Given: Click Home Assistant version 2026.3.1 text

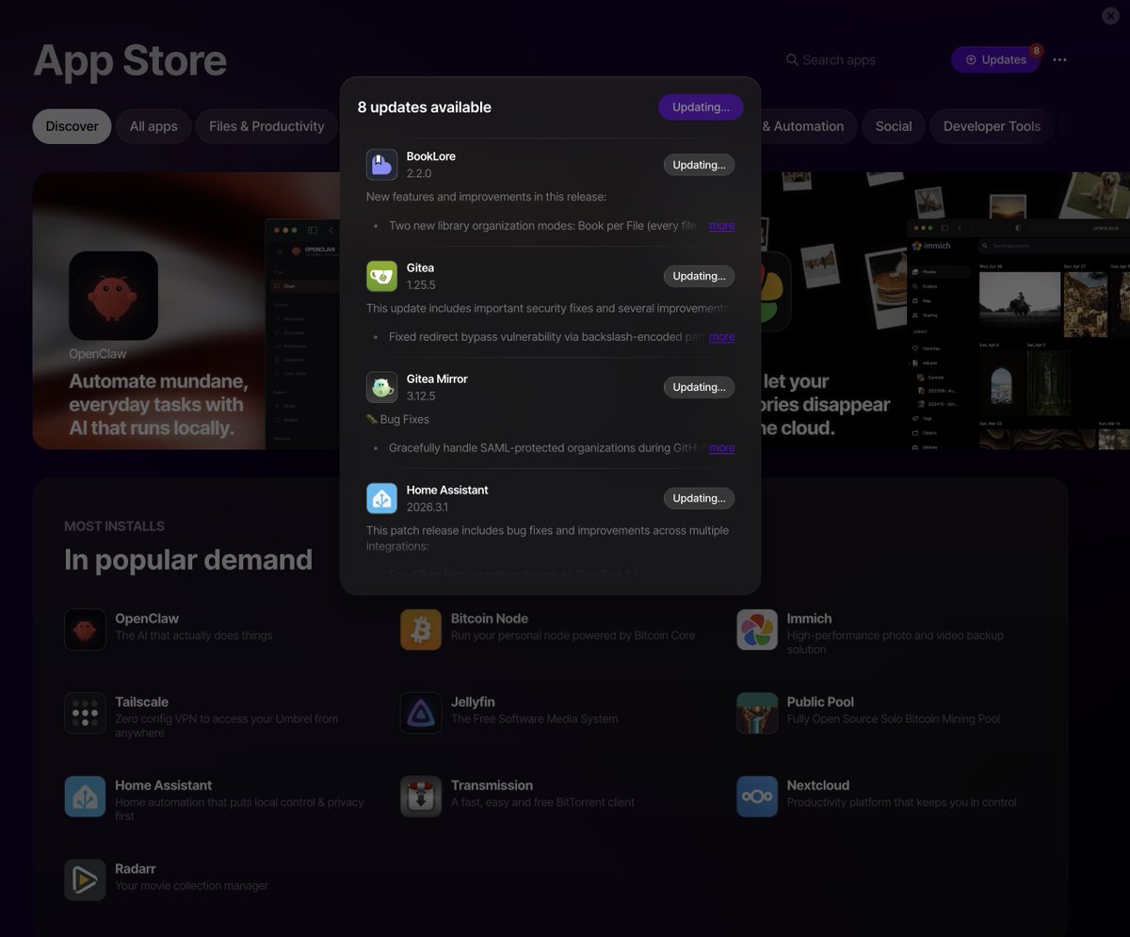Looking at the screenshot, I should click(x=428, y=507).
